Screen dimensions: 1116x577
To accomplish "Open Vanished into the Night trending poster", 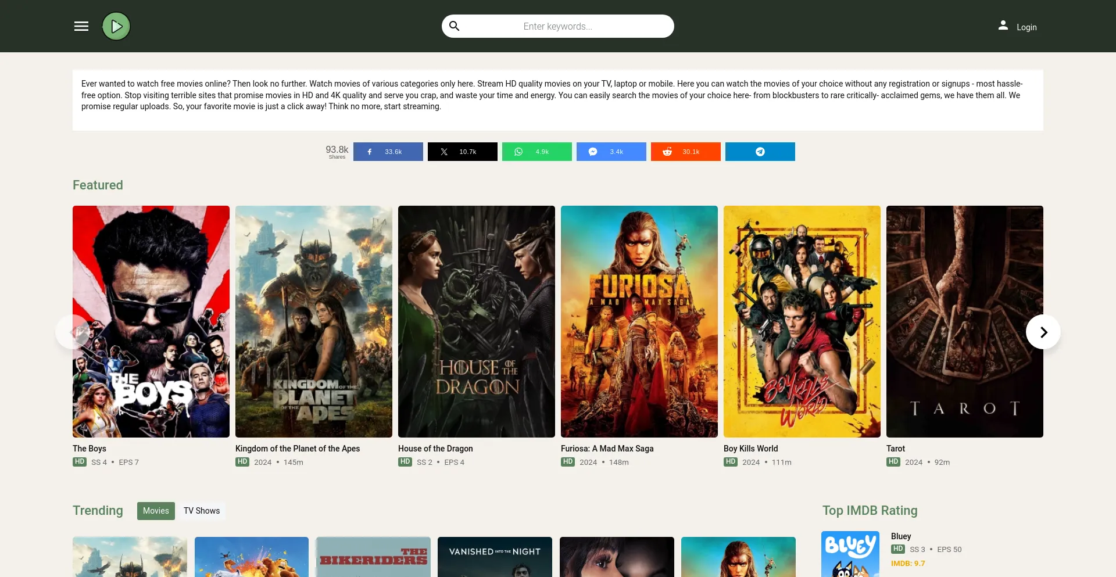I will click(495, 557).
